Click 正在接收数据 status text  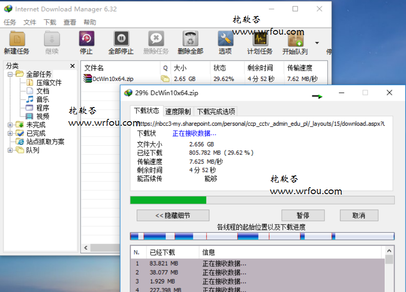[194, 133]
